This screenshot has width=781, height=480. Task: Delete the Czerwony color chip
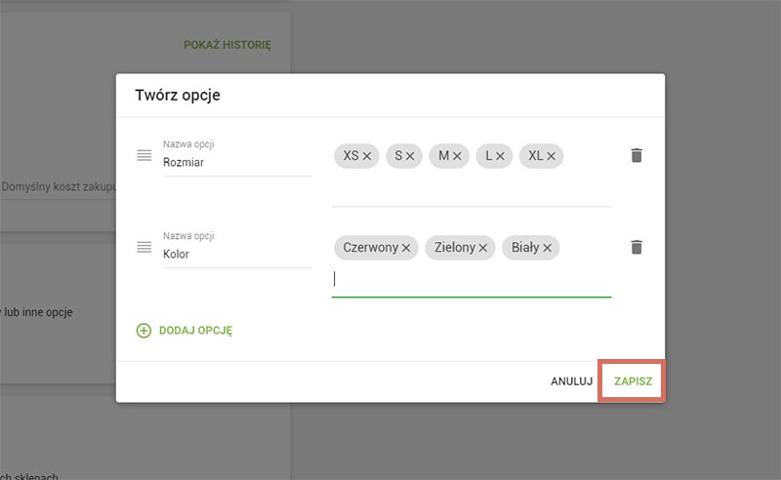point(406,248)
